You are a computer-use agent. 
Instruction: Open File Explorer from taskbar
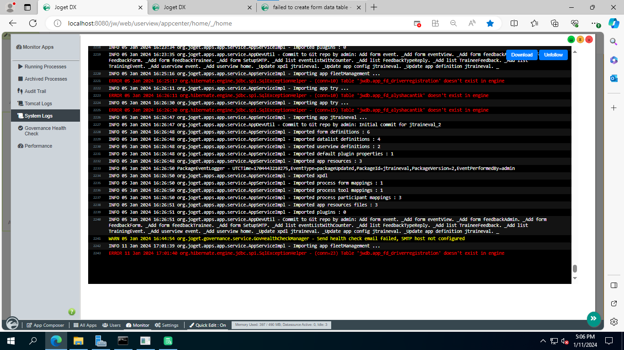coord(79,340)
